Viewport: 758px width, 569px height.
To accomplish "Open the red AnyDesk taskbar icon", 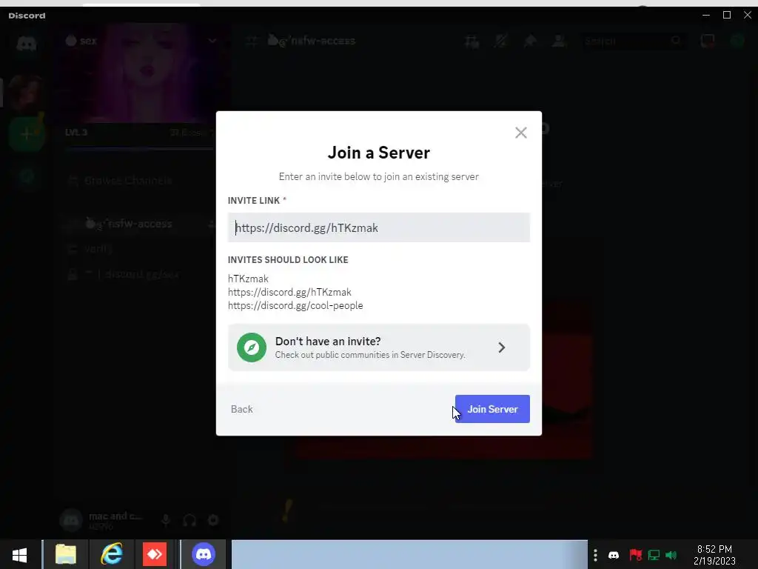I will click(155, 554).
